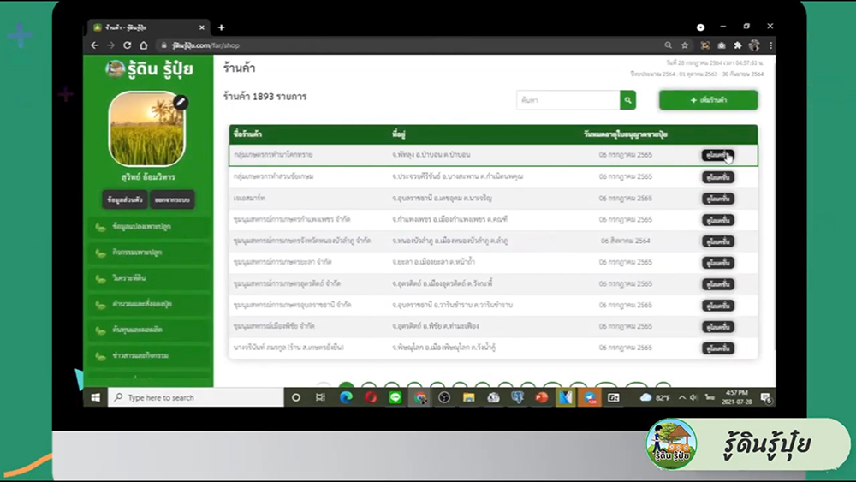This screenshot has height=482, width=856.
Task: Launch PowerPoint from the taskbar
Action: [541, 397]
